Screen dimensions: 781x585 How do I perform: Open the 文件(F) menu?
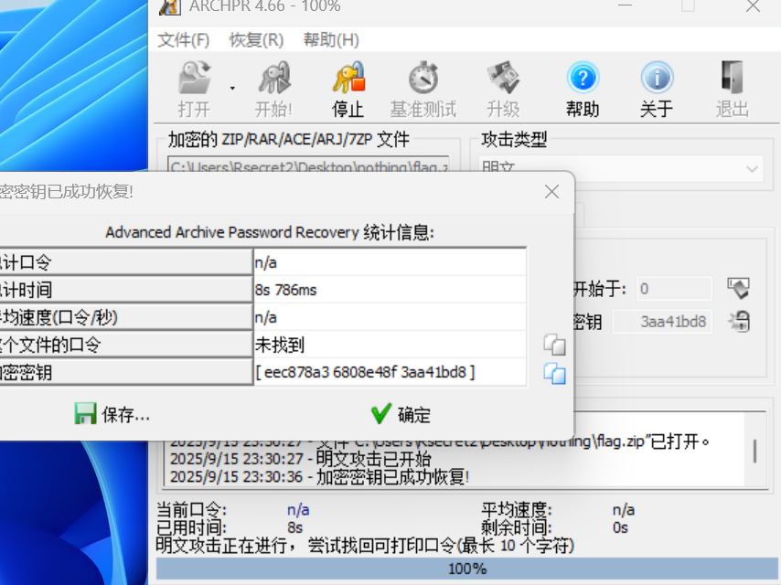(x=183, y=40)
